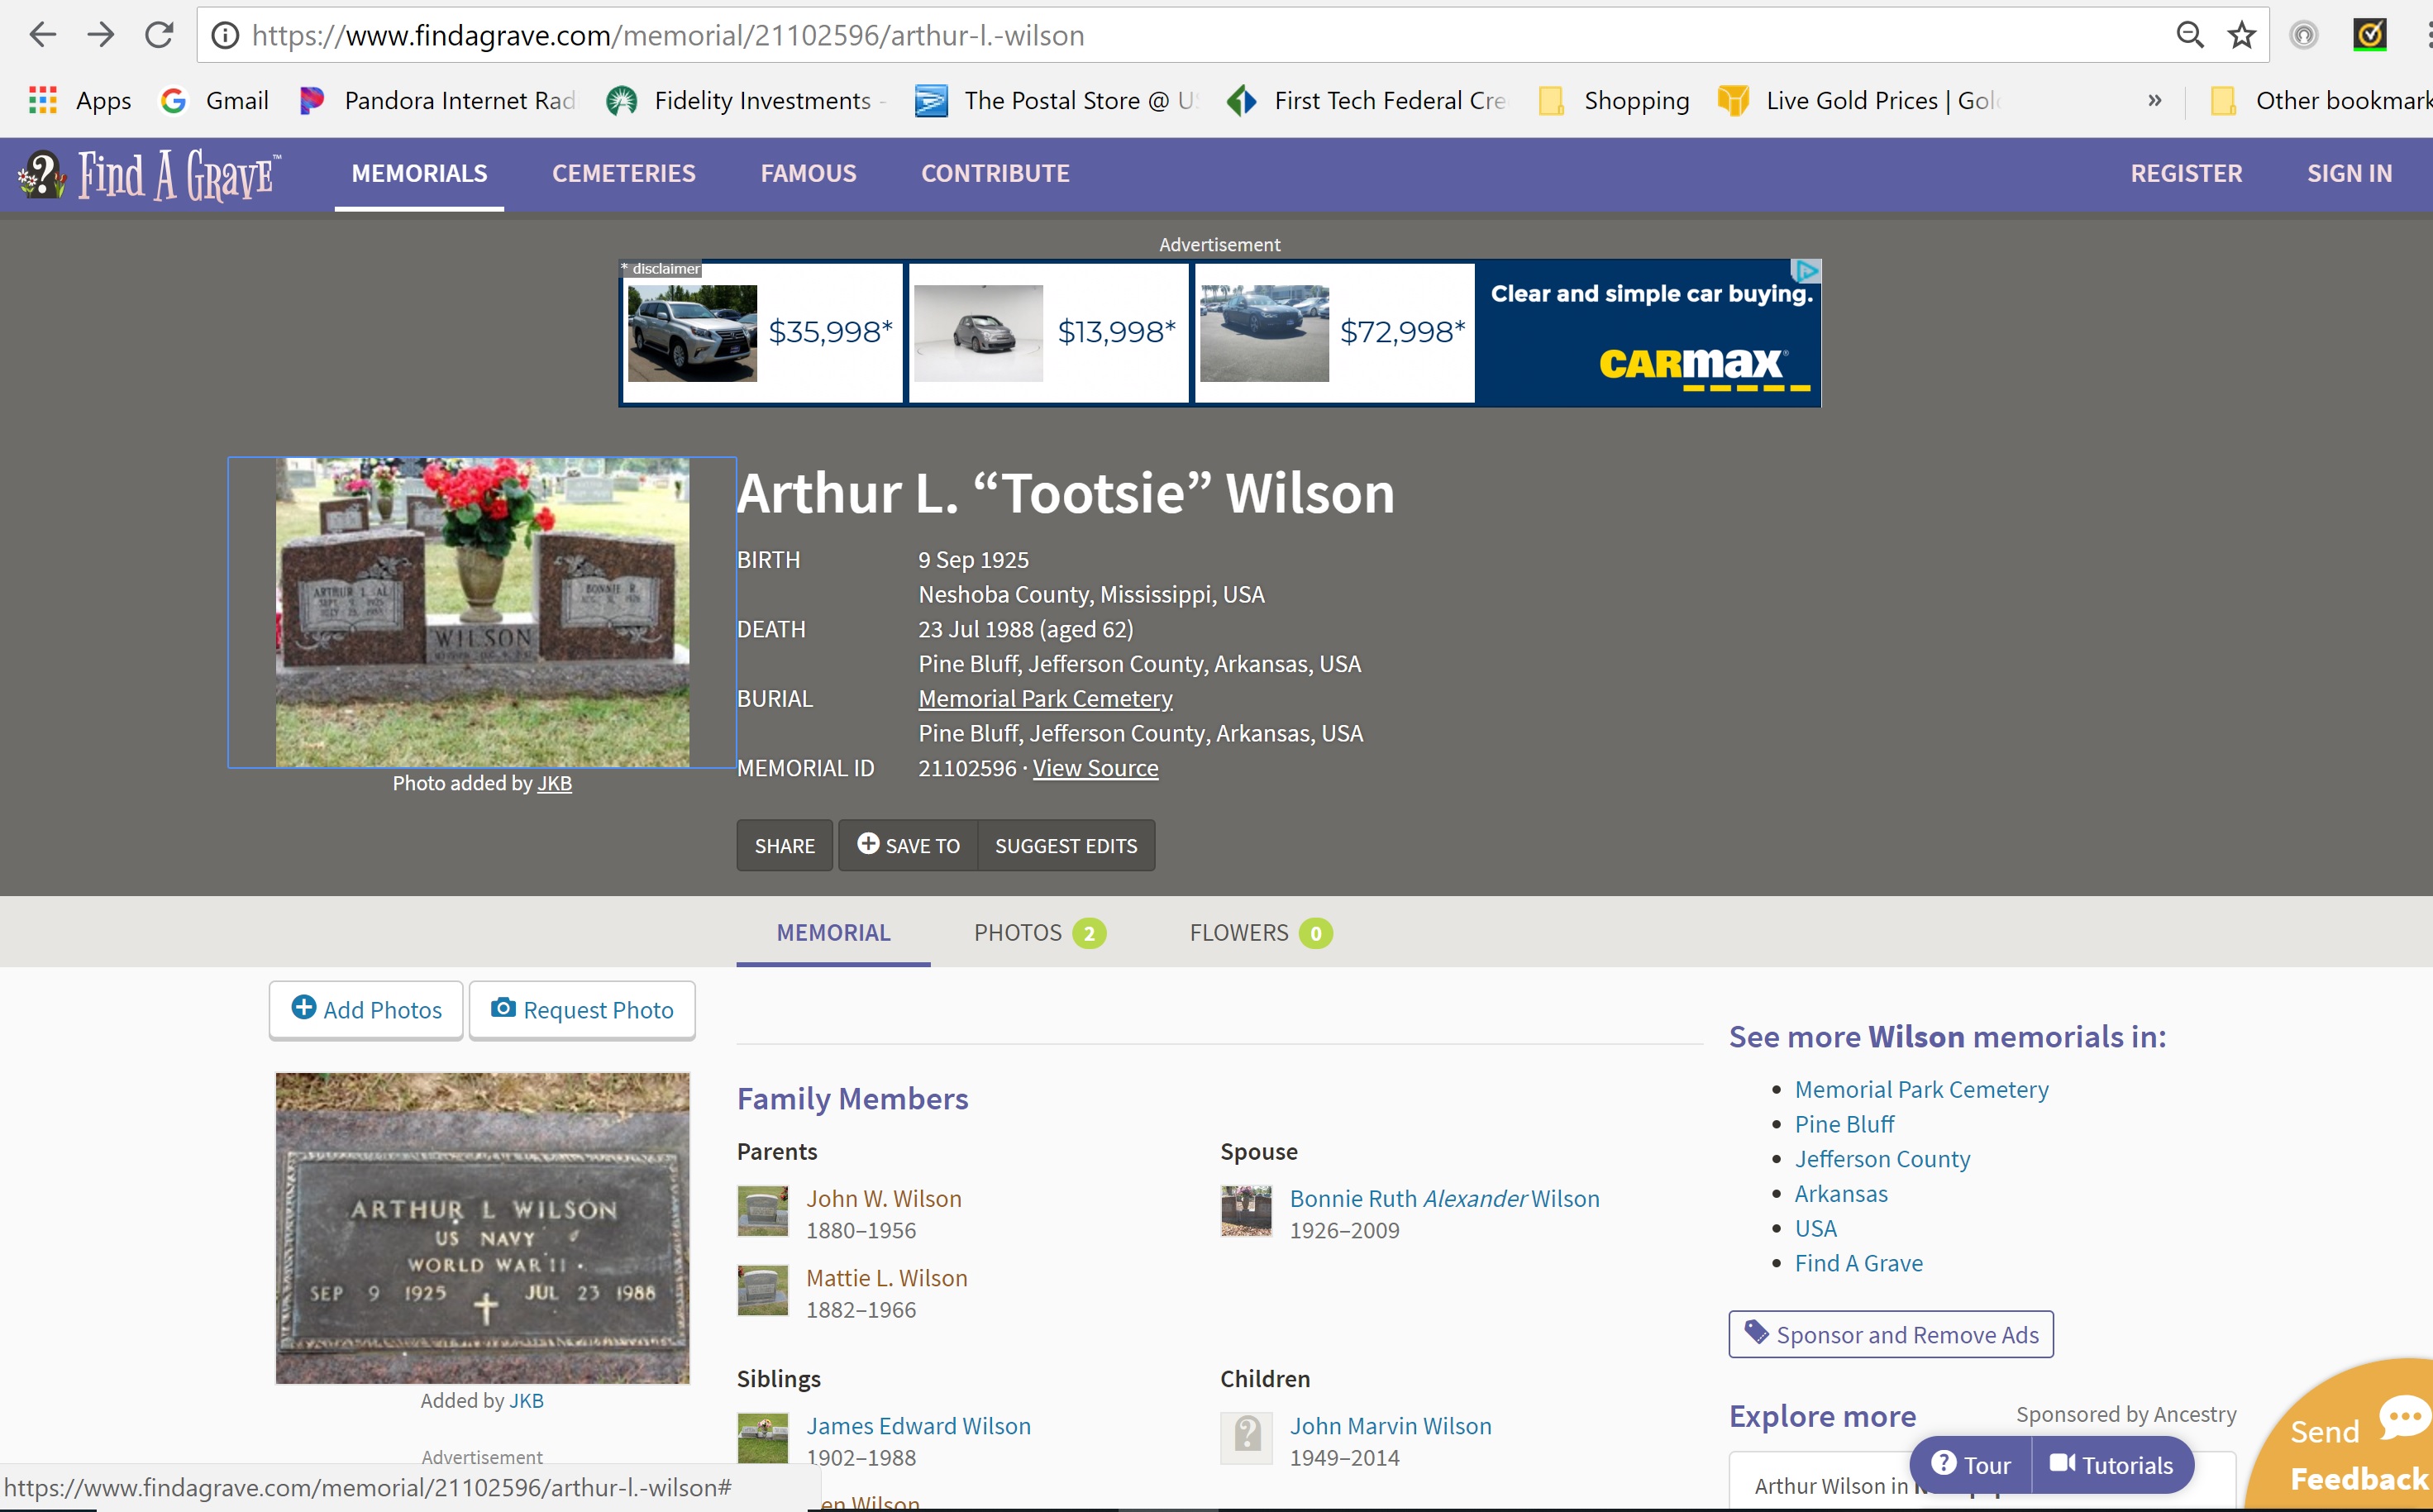
Task: Click Memorial Park Cemetery in sidebar list
Action: (x=1921, y=1090)
